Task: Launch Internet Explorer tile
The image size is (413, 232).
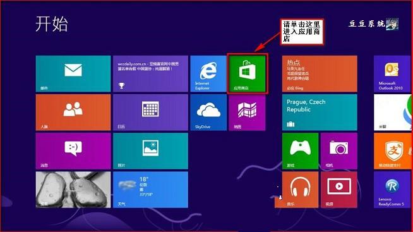Action: tap(208, 73)
